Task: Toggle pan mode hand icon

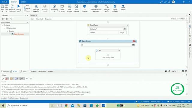Action: 166,71
